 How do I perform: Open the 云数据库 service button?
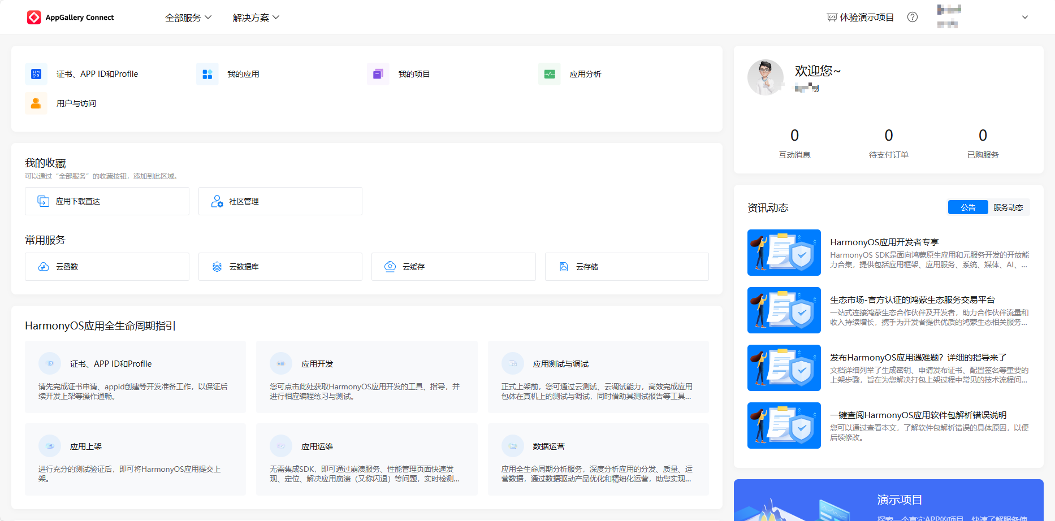280,267
